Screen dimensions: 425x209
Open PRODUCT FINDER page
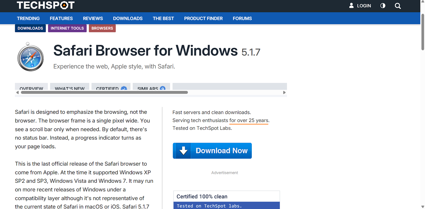click(x=203, y=19)
